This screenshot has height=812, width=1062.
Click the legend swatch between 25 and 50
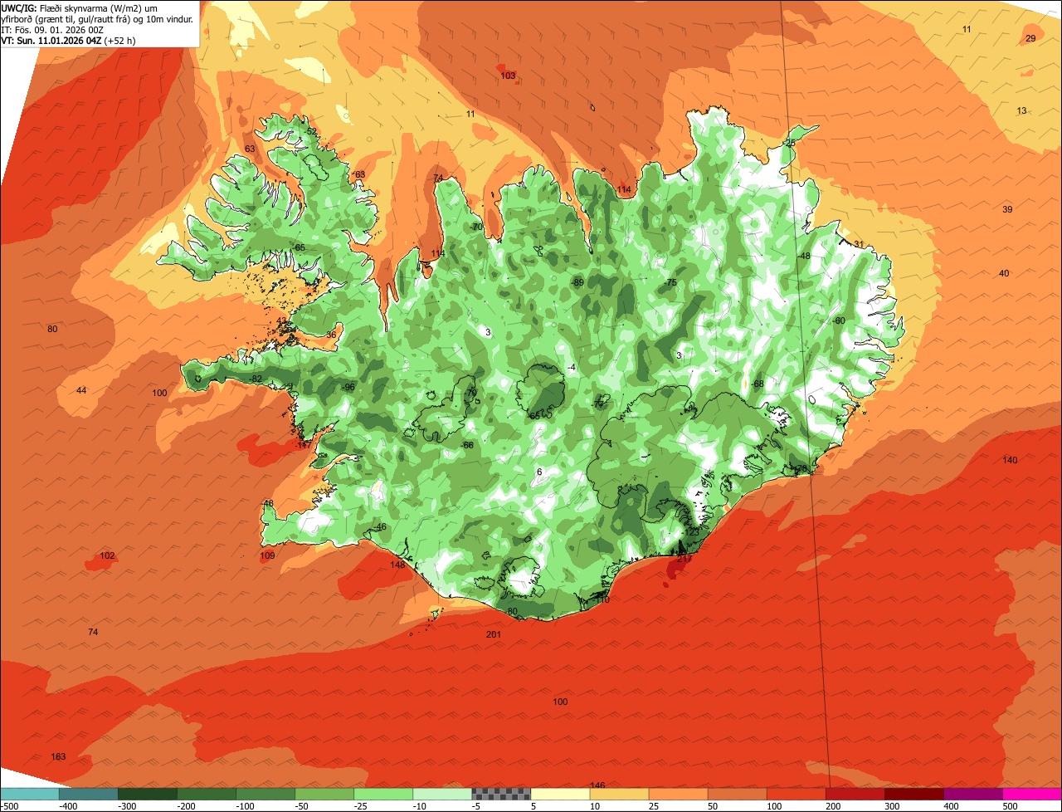(x=679, y=795)
